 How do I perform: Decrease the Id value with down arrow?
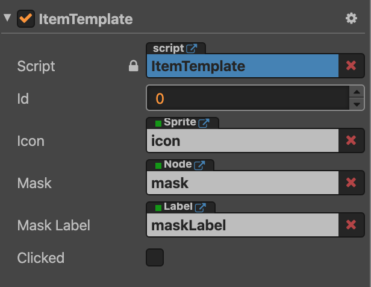point(357,104)
